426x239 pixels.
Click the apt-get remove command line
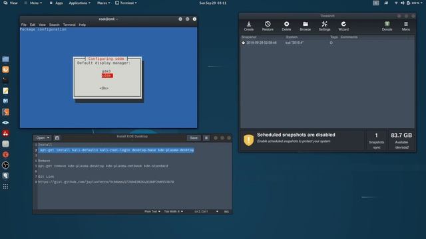(x=103, y=166)
